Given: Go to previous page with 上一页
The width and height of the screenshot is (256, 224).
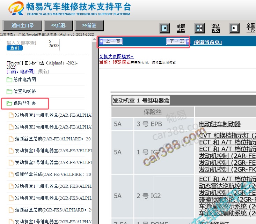Looking at the screenshot, I should [111, 41].
